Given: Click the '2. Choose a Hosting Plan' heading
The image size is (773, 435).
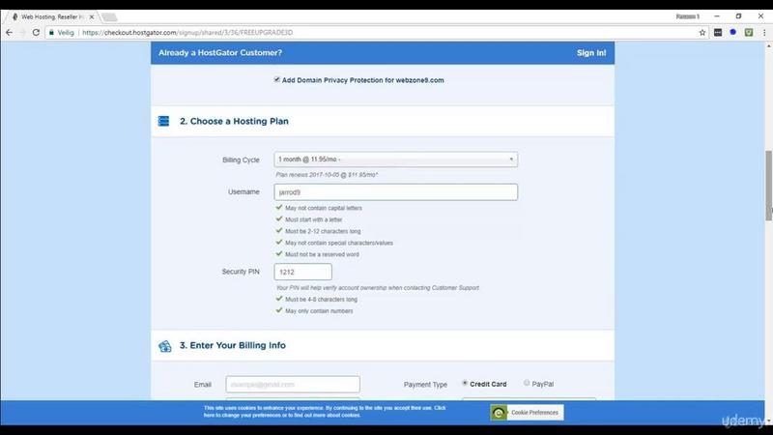Looking at the screenshot, I should 234,122.
